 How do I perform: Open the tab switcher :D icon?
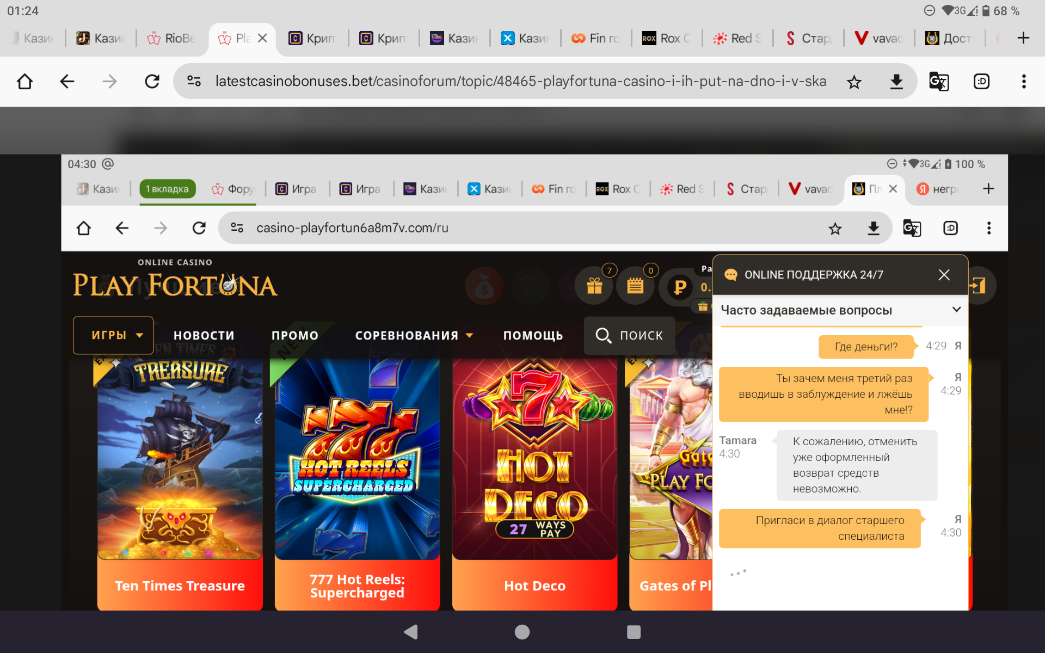point(981,82)
